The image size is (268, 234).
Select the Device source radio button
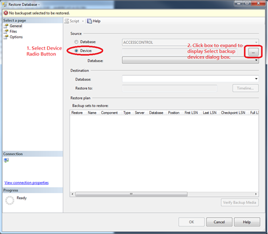(x=76, y=51)
